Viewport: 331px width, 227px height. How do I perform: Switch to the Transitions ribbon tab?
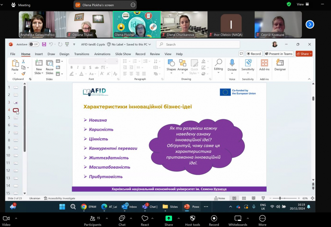82,54
